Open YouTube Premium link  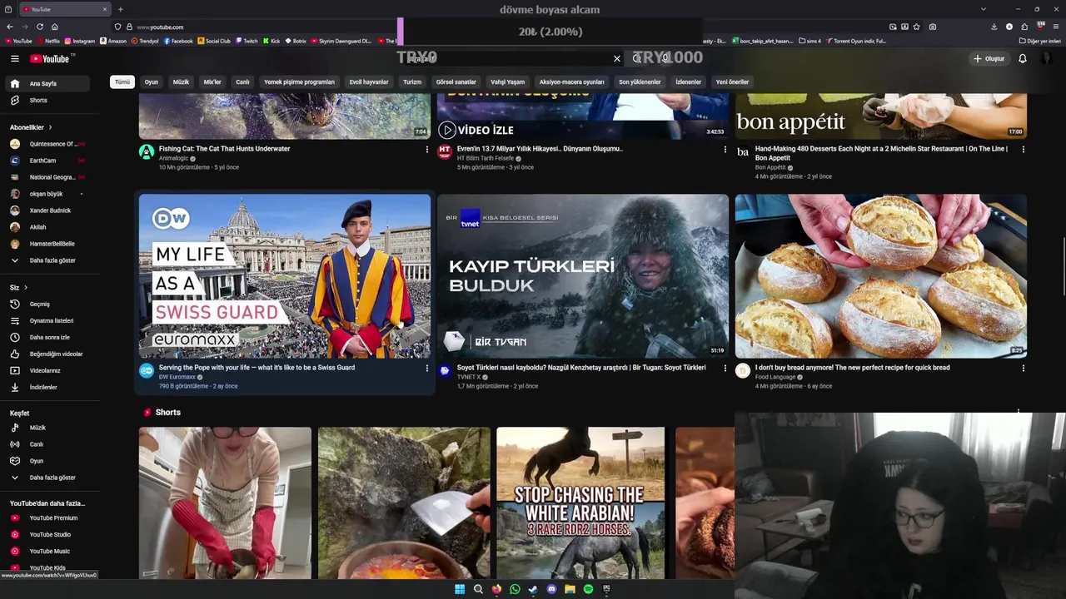(x=50, y=518)
